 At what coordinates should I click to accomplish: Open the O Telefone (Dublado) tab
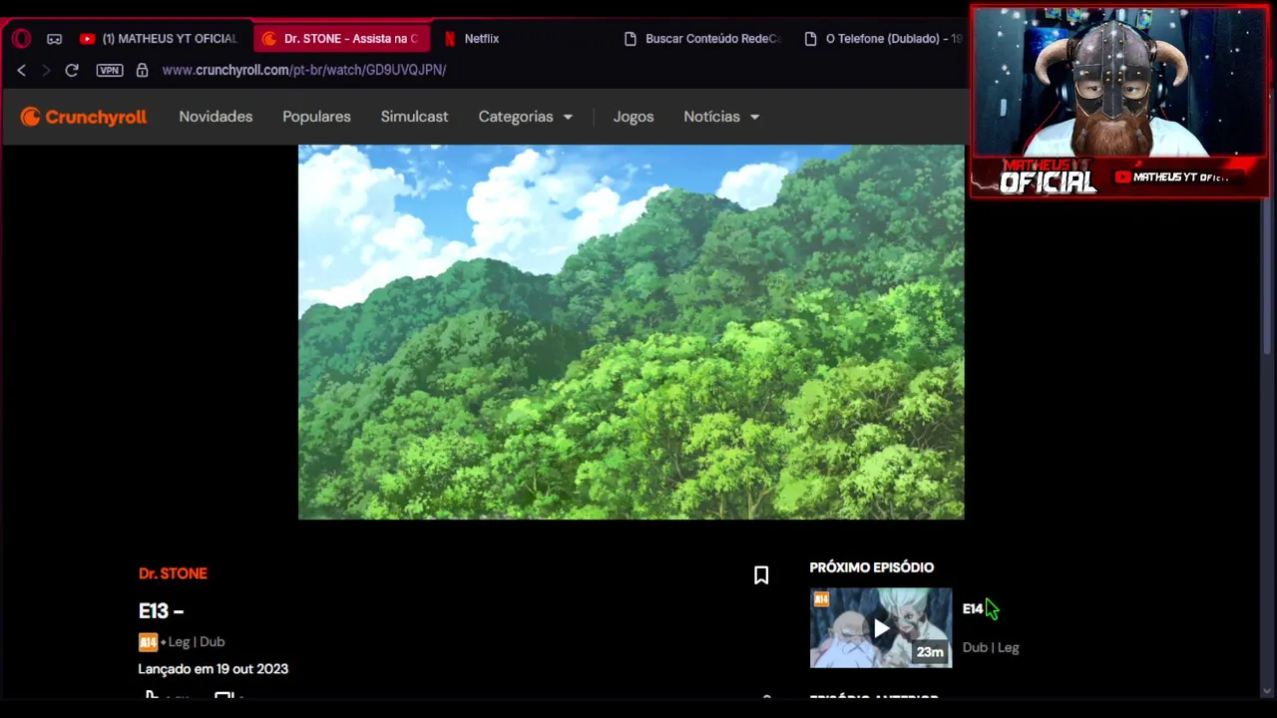click(x=883, y=39)
